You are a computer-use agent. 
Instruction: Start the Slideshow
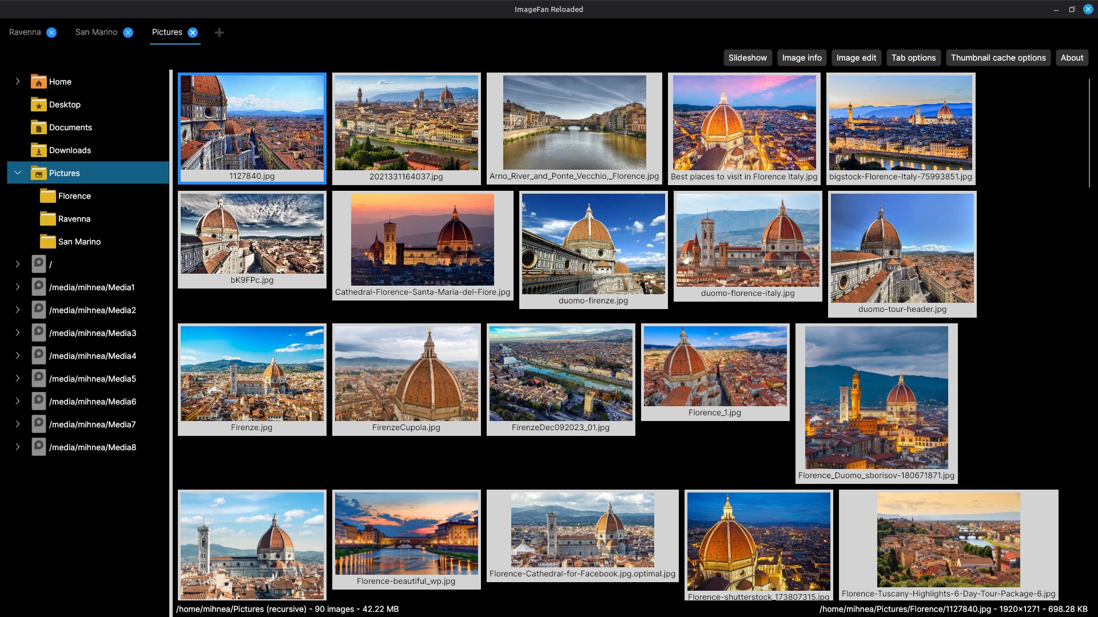tap(747, 58)
